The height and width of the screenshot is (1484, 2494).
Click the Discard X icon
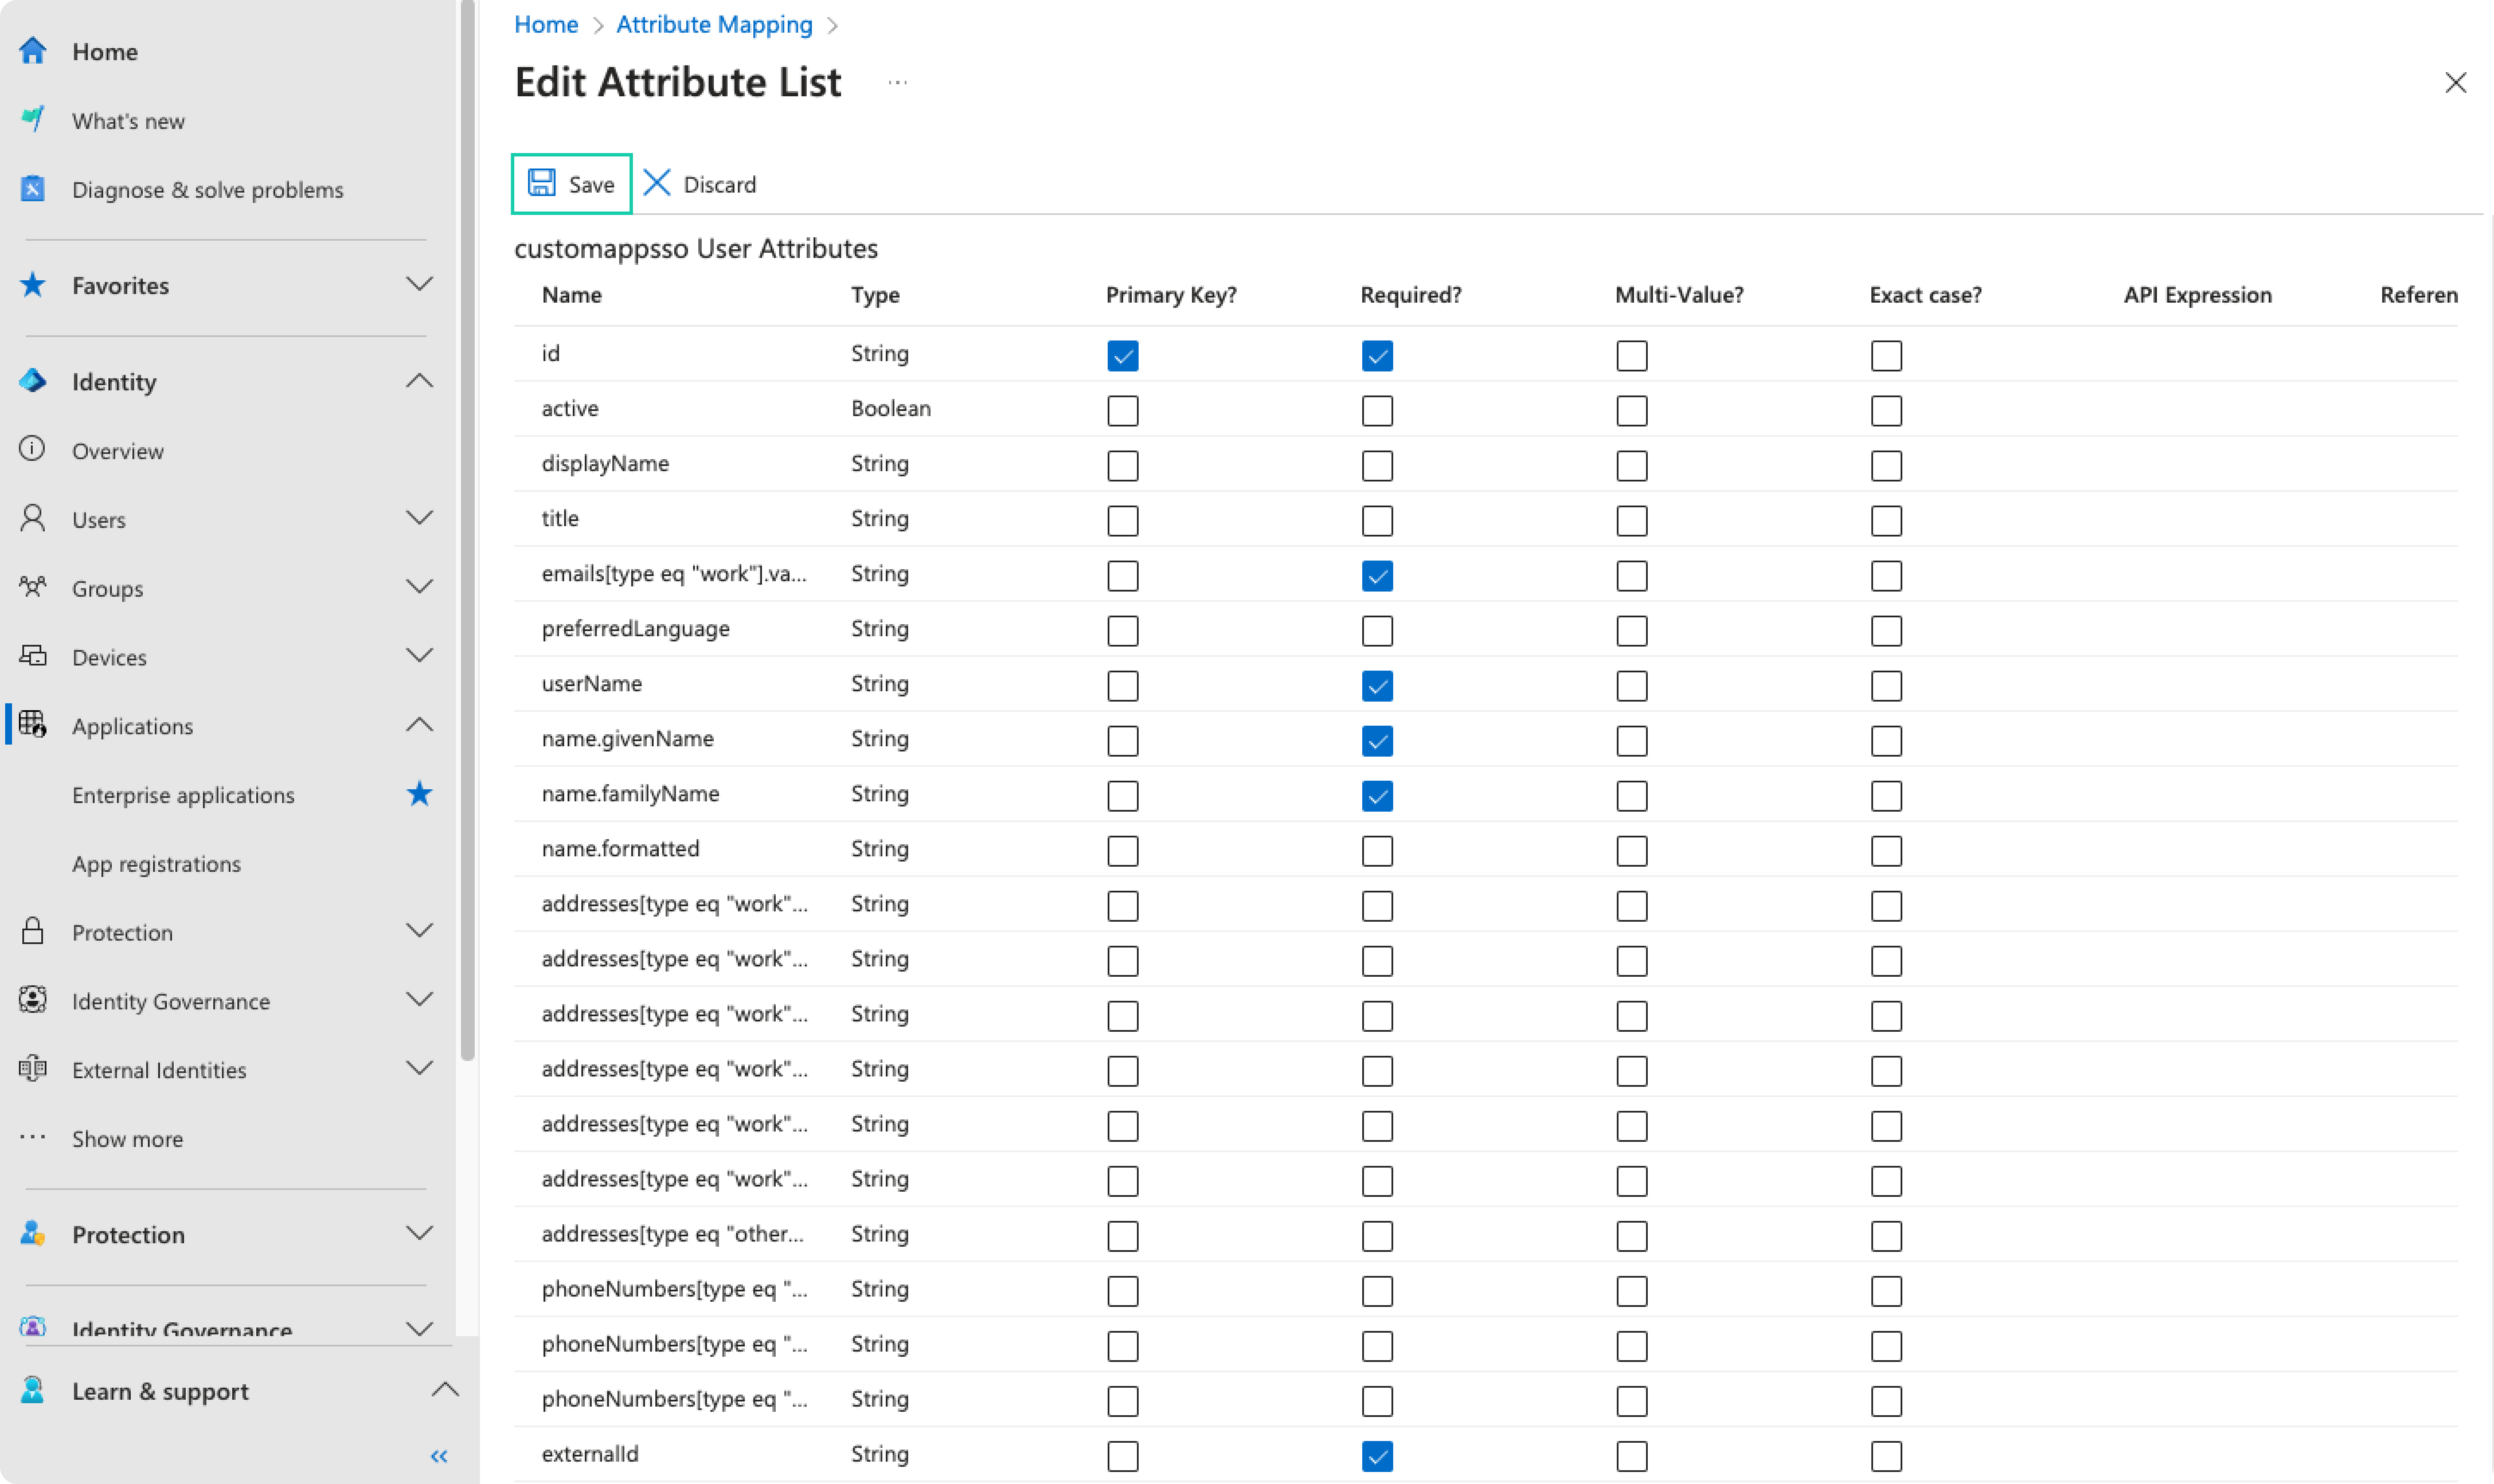coord(657,183)
